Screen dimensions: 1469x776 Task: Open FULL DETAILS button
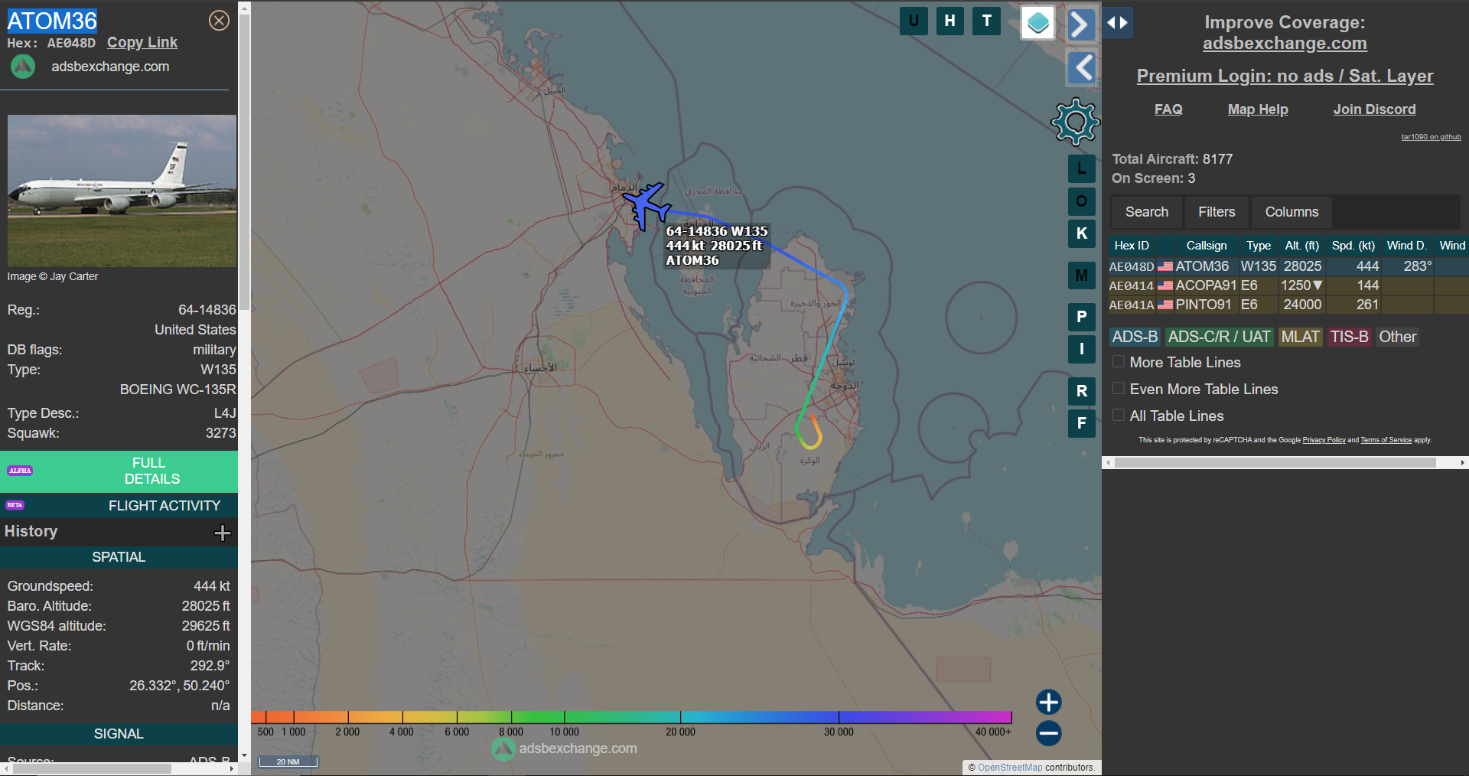tap(119, 471)
